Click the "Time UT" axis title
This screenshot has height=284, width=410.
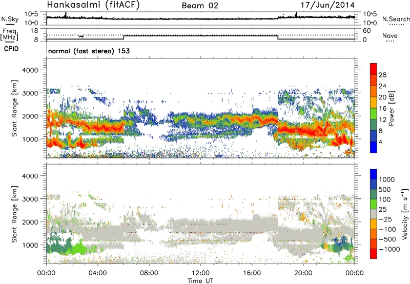pos(200,280)
